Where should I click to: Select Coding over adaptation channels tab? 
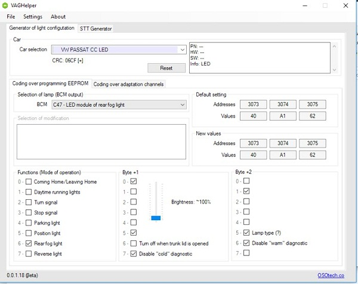[x=128, y=84]
